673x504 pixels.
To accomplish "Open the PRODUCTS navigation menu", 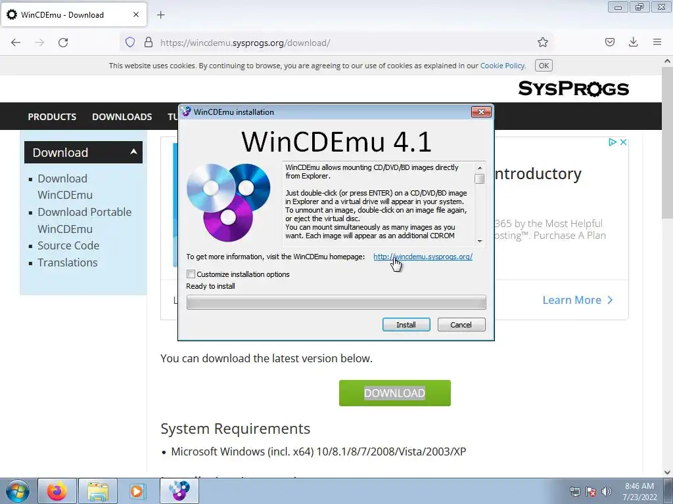I will point(52,117).
